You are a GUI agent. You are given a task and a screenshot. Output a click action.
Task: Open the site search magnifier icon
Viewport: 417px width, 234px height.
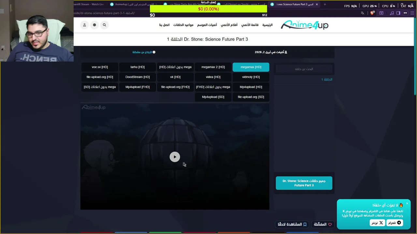coord(104,25)
